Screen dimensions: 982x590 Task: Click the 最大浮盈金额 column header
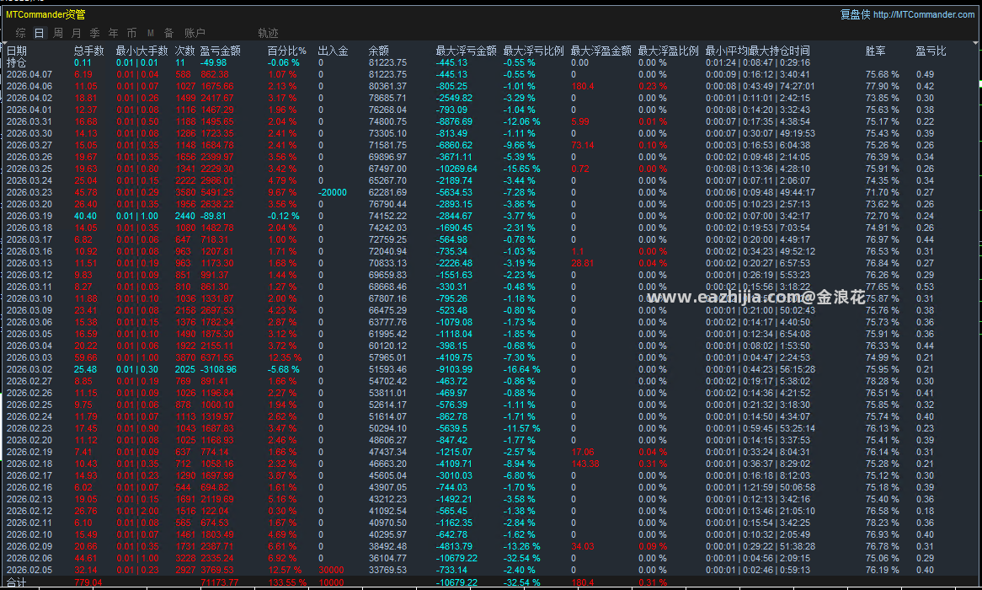tap(601, 51)
